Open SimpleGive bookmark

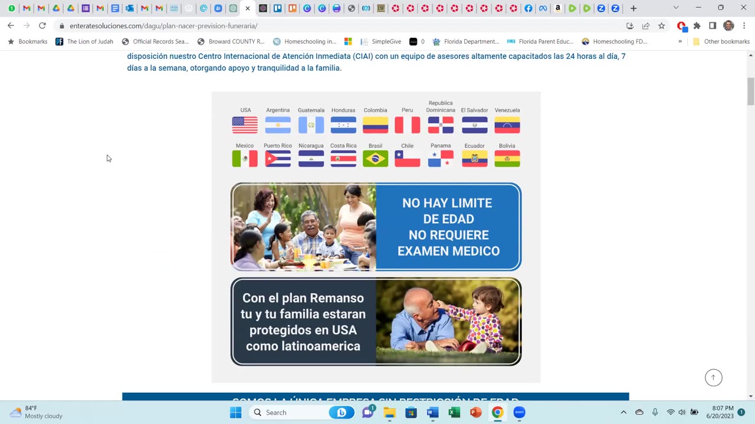point(381,42)
